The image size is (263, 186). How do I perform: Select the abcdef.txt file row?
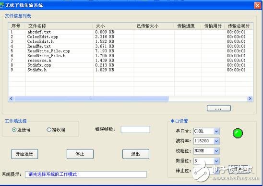(x=131, y=32)
